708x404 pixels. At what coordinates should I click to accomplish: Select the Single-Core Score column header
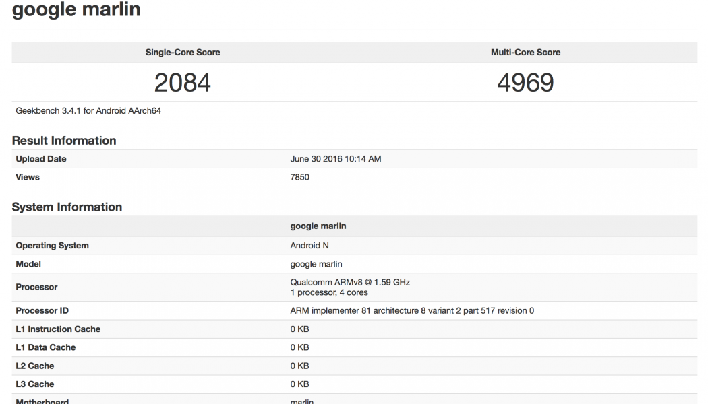pos(183,53)
